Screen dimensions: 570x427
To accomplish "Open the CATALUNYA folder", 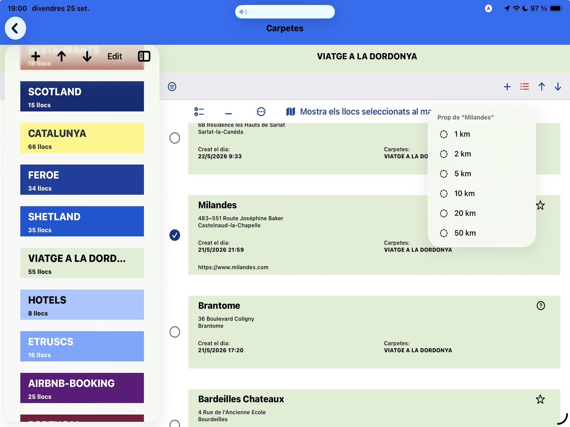I will point(82,138).
